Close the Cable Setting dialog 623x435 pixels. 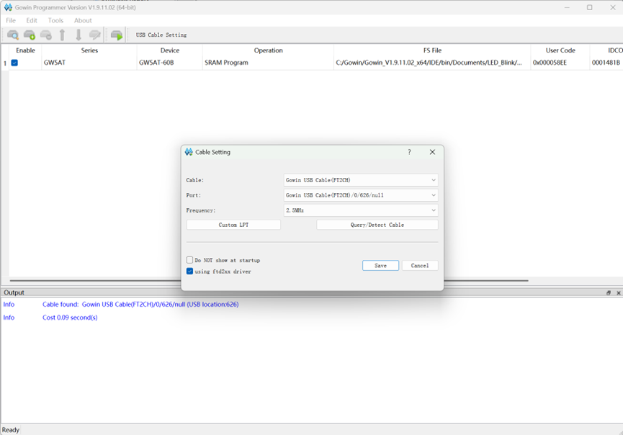pyautogui.click(x=432, y=152)
